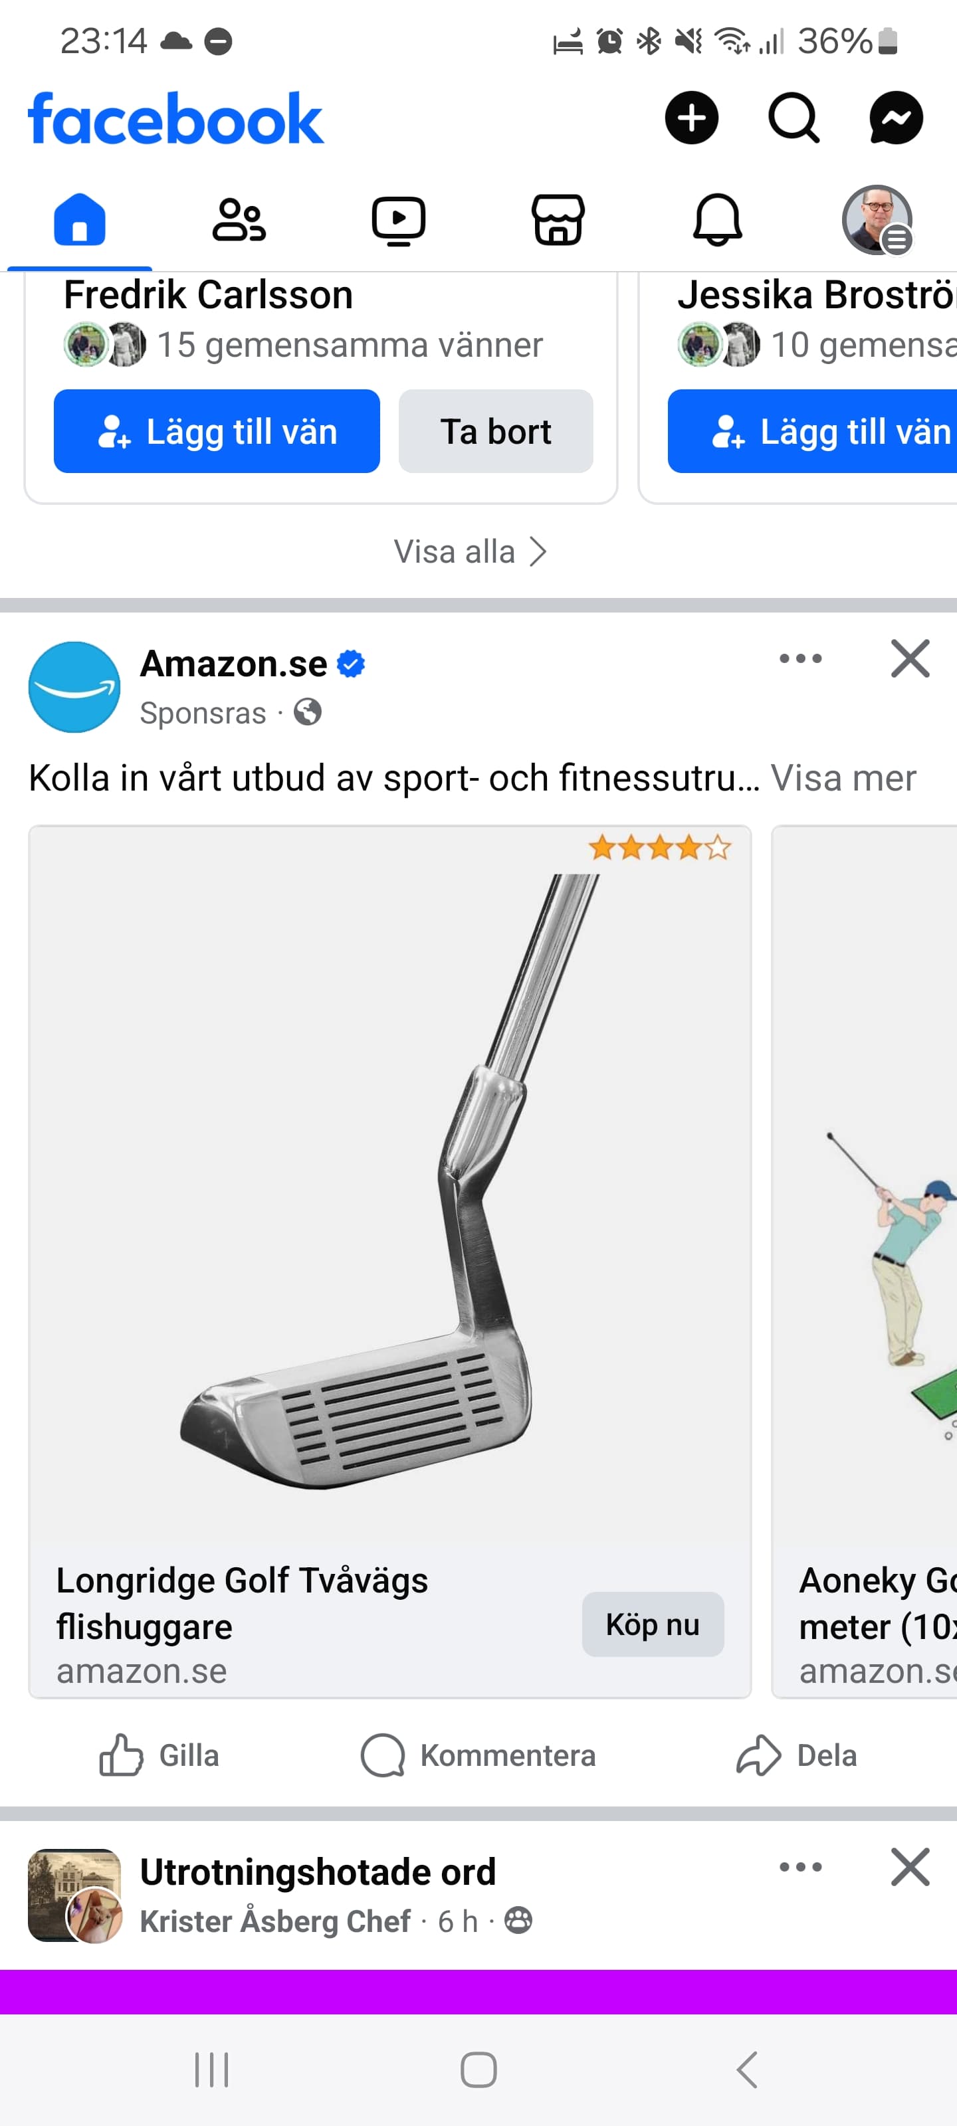Screen dimensions: 957x2126
Task: Like the Amazon.se post with Gilla
Action: pyautogui.click(x=159, y=1755)
